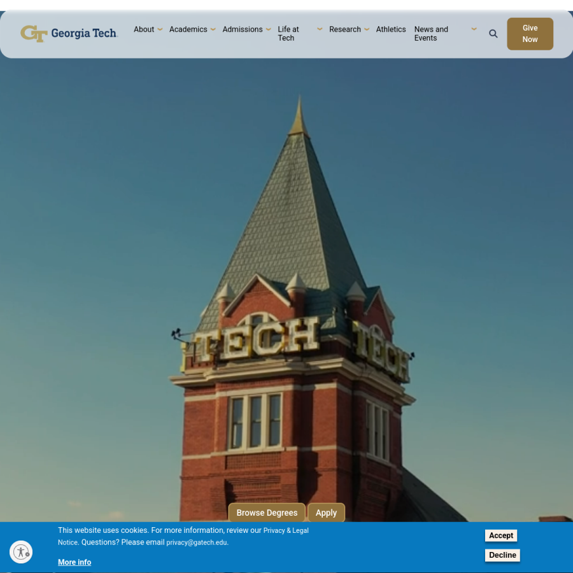
Task: Open the Academics menu item
Action: [x=188, y=29]
